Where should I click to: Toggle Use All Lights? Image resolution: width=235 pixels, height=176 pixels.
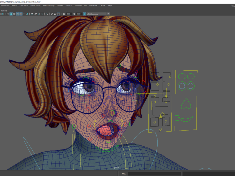pos(24,14)
